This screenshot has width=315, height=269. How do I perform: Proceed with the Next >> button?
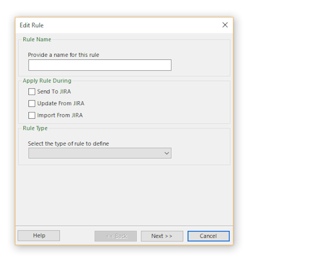[x=162, y=236]
